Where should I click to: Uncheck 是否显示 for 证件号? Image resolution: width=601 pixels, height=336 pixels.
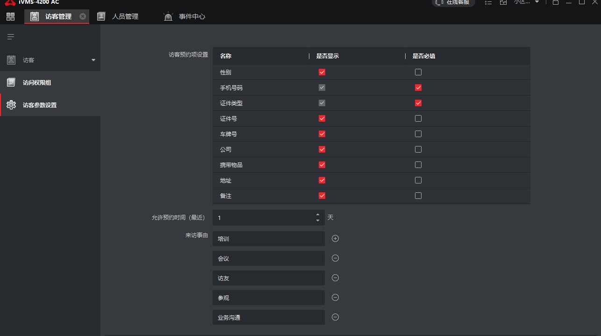pyautogui.click(x=322, y=118)
